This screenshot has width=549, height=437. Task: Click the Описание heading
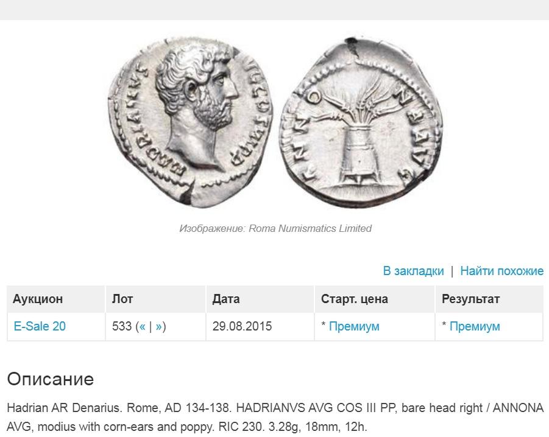[51, 379]
